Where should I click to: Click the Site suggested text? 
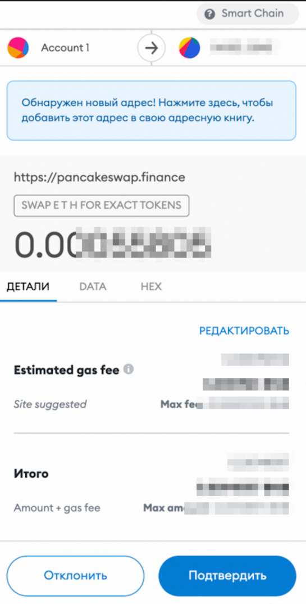[50, 404]
